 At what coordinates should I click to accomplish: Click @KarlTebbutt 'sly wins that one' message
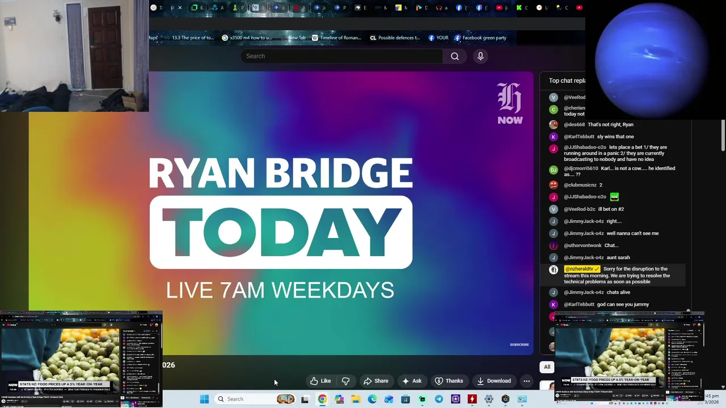pyautogui.click(x=615, y=137)
